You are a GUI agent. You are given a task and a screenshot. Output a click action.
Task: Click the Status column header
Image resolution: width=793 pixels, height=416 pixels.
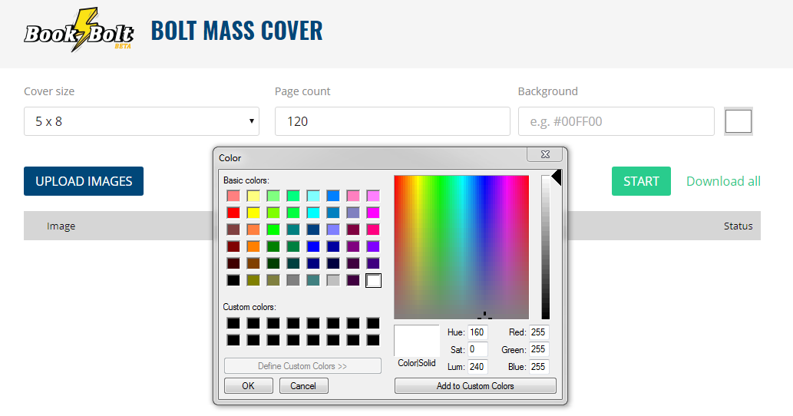[x=738, y=226]
